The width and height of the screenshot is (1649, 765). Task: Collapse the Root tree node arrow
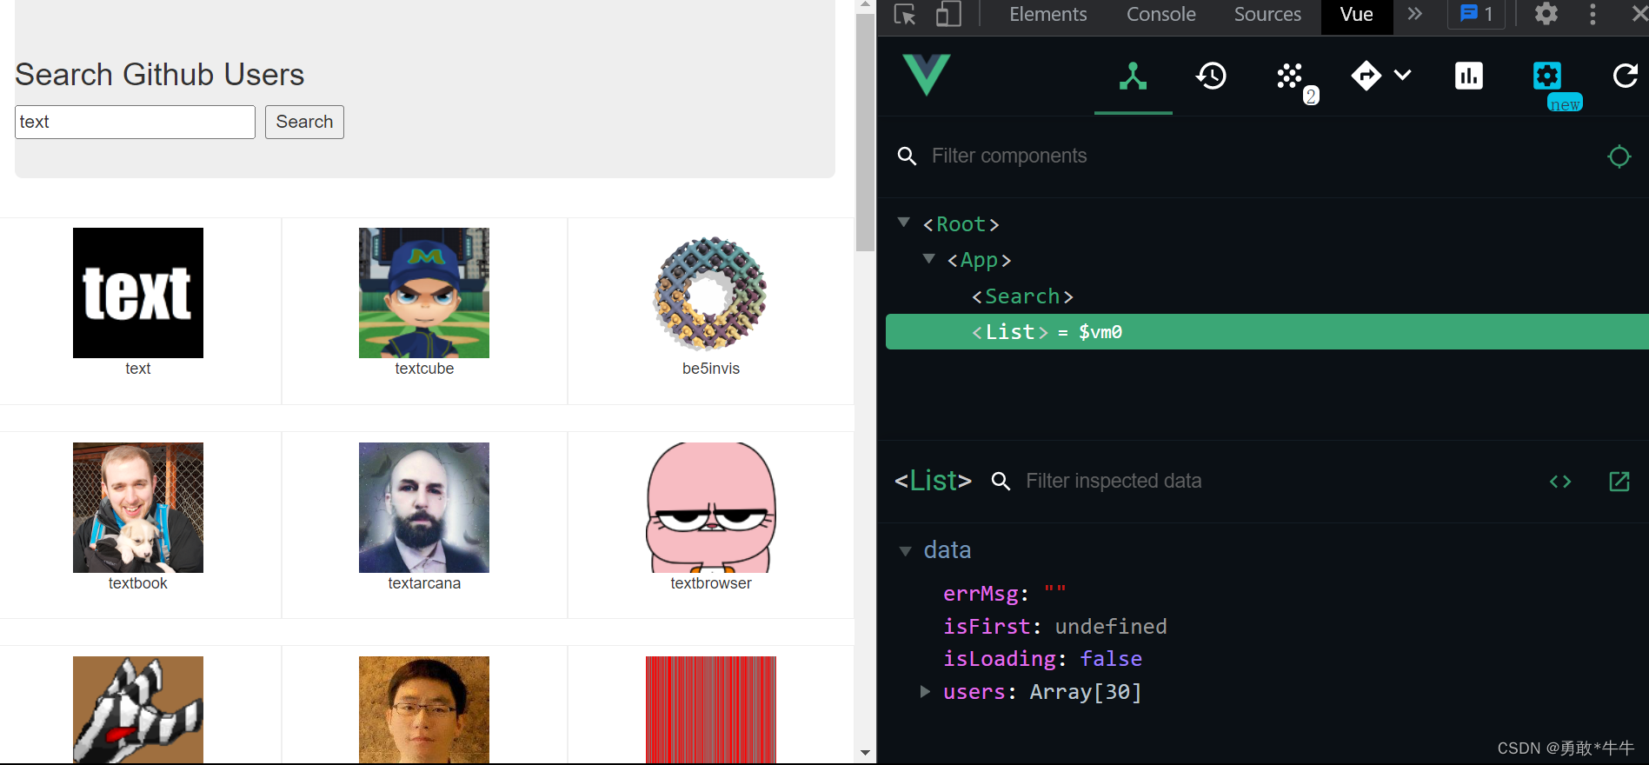coord(904,223)
